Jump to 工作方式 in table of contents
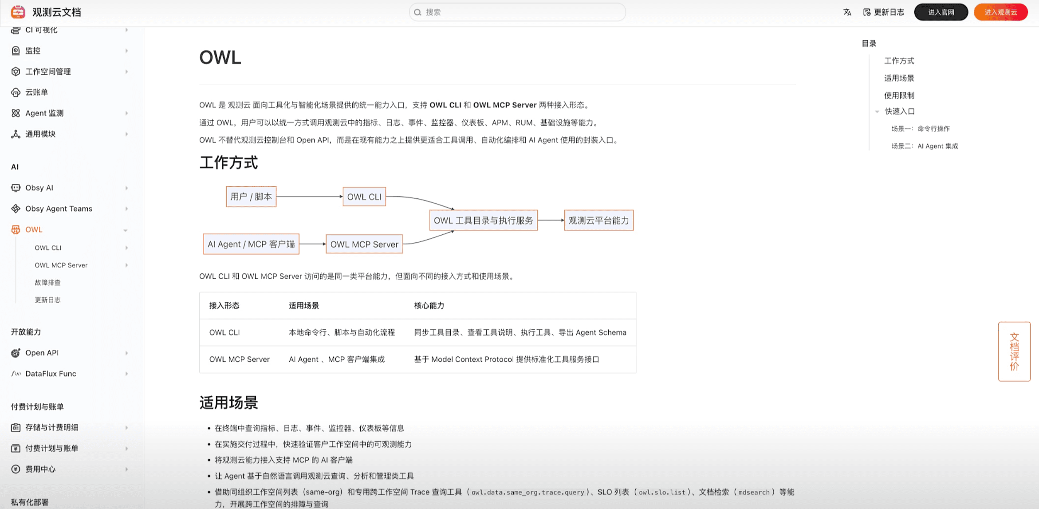1039x509 pixels. tap(899, 60)
